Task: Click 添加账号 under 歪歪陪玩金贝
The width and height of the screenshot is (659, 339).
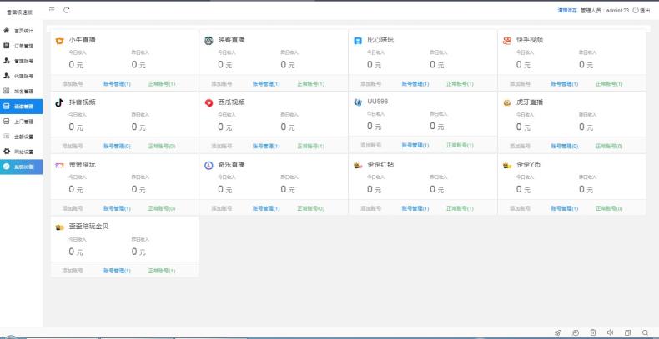Action: (x=73, y=271)
